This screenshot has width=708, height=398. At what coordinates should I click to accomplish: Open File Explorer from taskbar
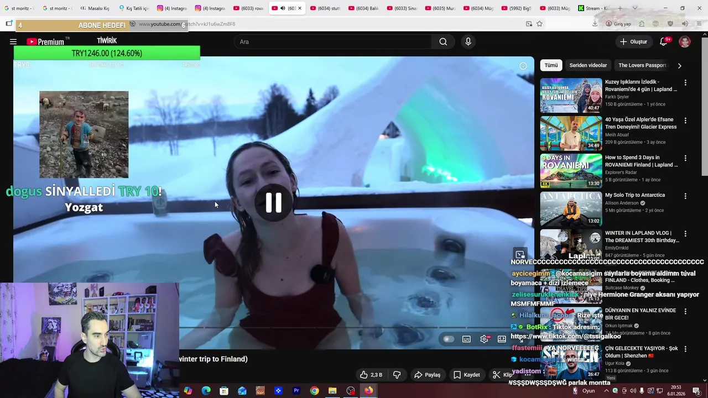tap(332, 391)
